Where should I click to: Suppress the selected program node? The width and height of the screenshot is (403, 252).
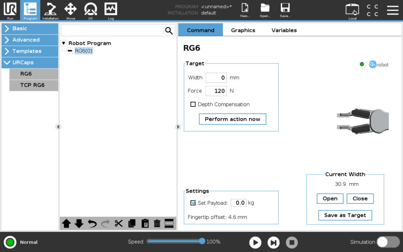pos(169,223)
